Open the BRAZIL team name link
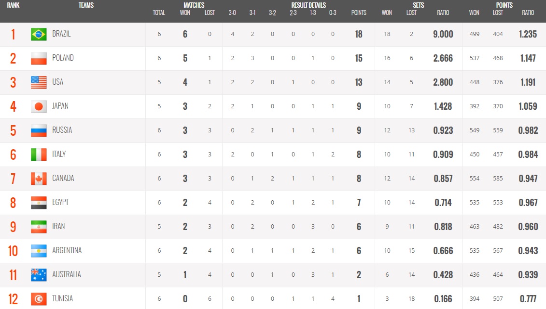The image size is (546, 309). 61,34
